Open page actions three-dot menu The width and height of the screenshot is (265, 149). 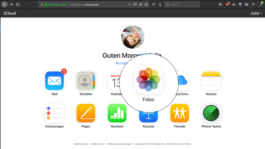(129, 4)
